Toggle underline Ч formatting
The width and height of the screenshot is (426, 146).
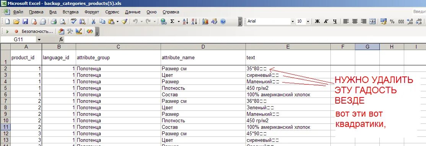[335, 21]
